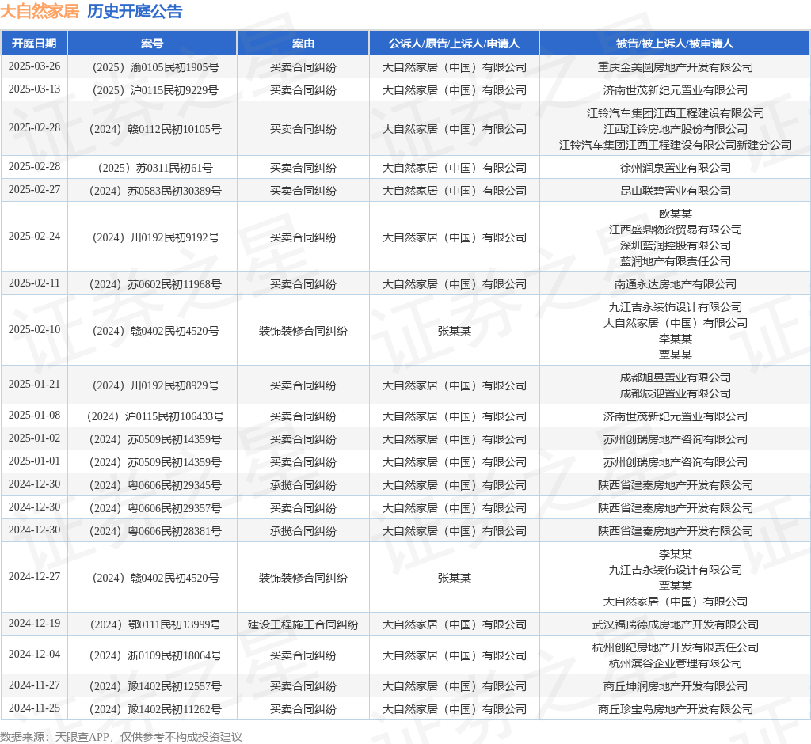Image resolution: width=811 pixels, height=744 pixels.
Task: Select 昆山联碧置业有限公司
Action: (675, 191)
